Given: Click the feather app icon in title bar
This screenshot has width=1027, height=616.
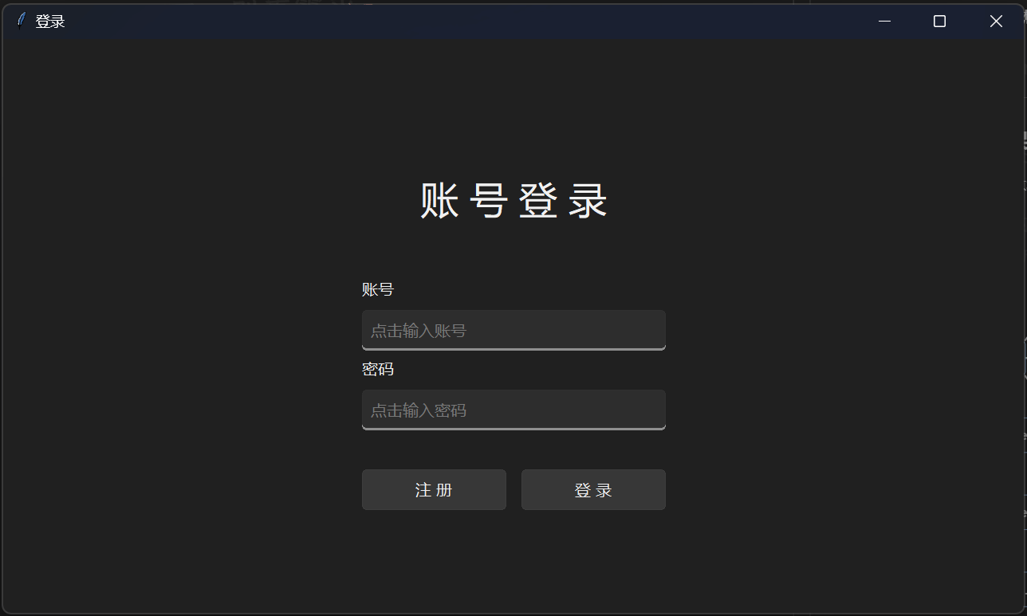Looking at the screenshot, I should 21,21.
